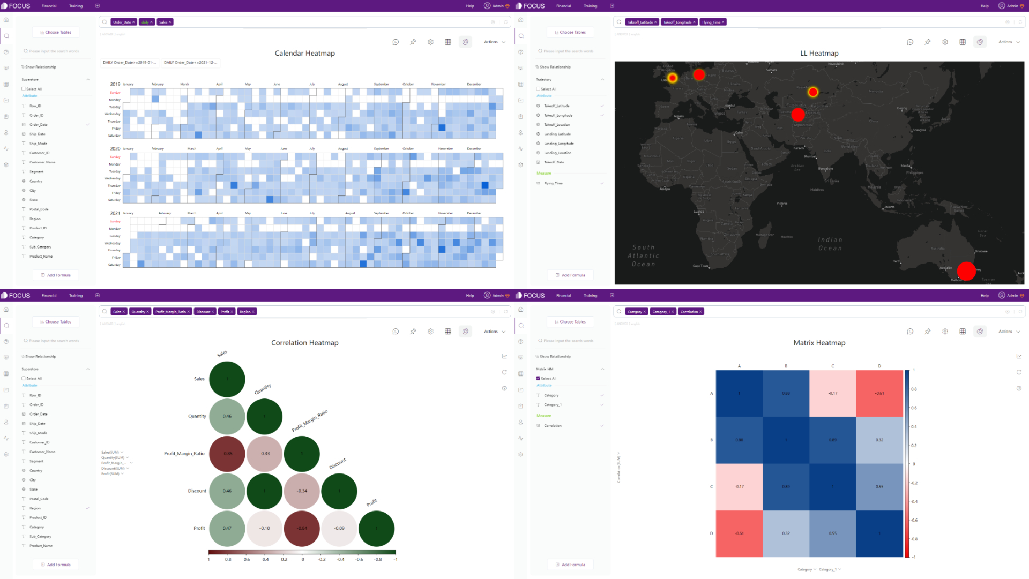Screen dimensions: 1029x579
Task: Click line-chart icon right of Correlation Heatmap chart
Action: (x=504, y=356)
